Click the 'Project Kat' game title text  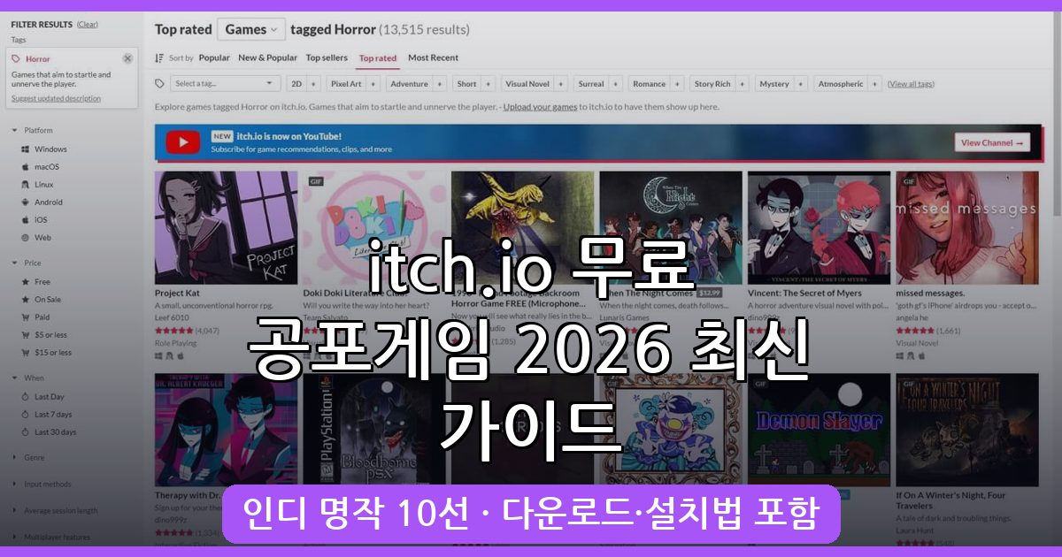coord(176,293)
